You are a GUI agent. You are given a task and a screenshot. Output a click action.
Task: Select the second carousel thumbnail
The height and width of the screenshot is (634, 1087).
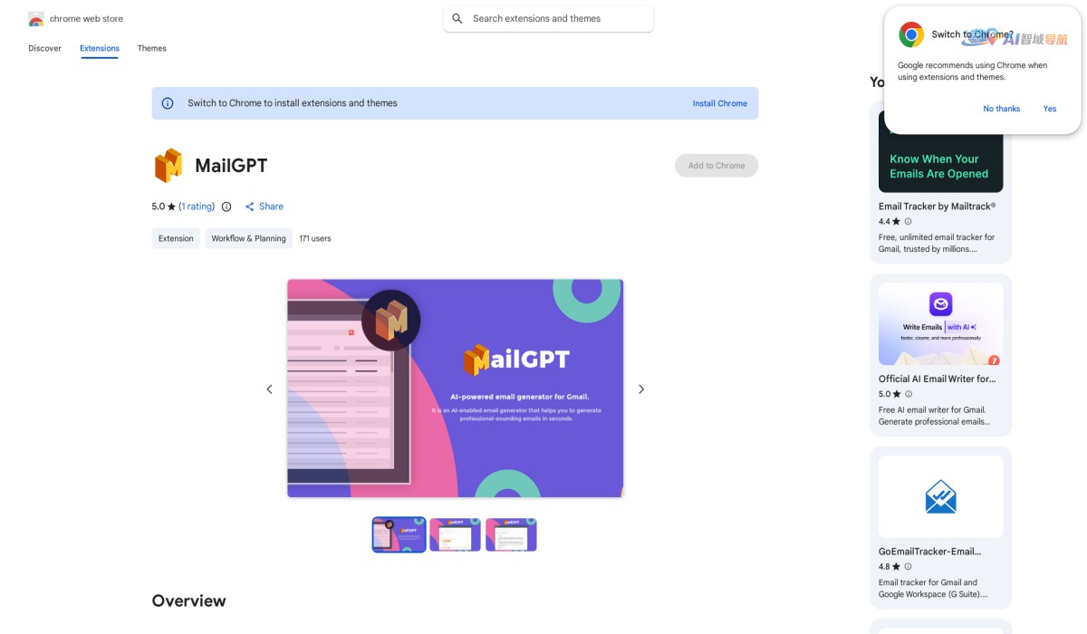tap(455, 534)
